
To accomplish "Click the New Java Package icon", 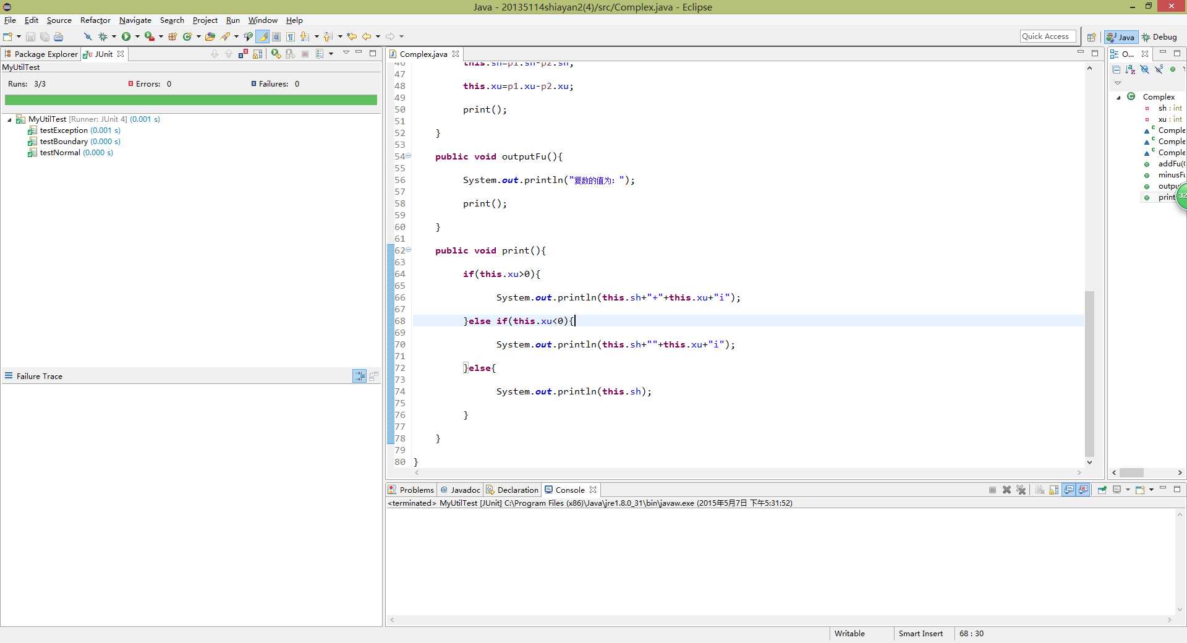I will point(172,36).
